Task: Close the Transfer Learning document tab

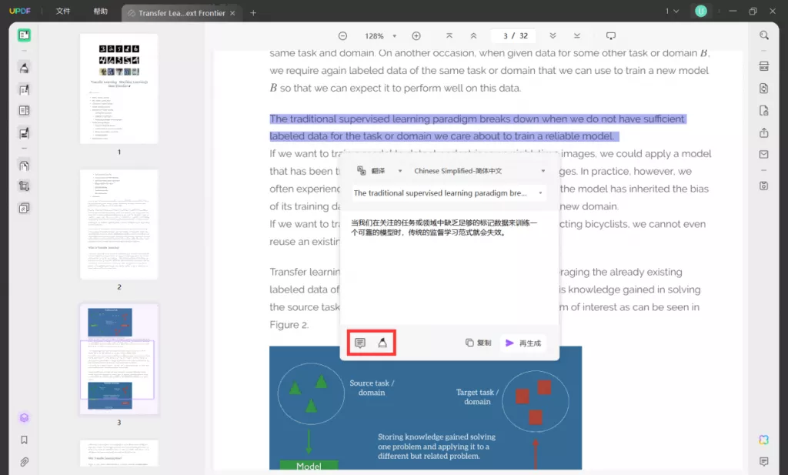Action: tap(232, 13)
